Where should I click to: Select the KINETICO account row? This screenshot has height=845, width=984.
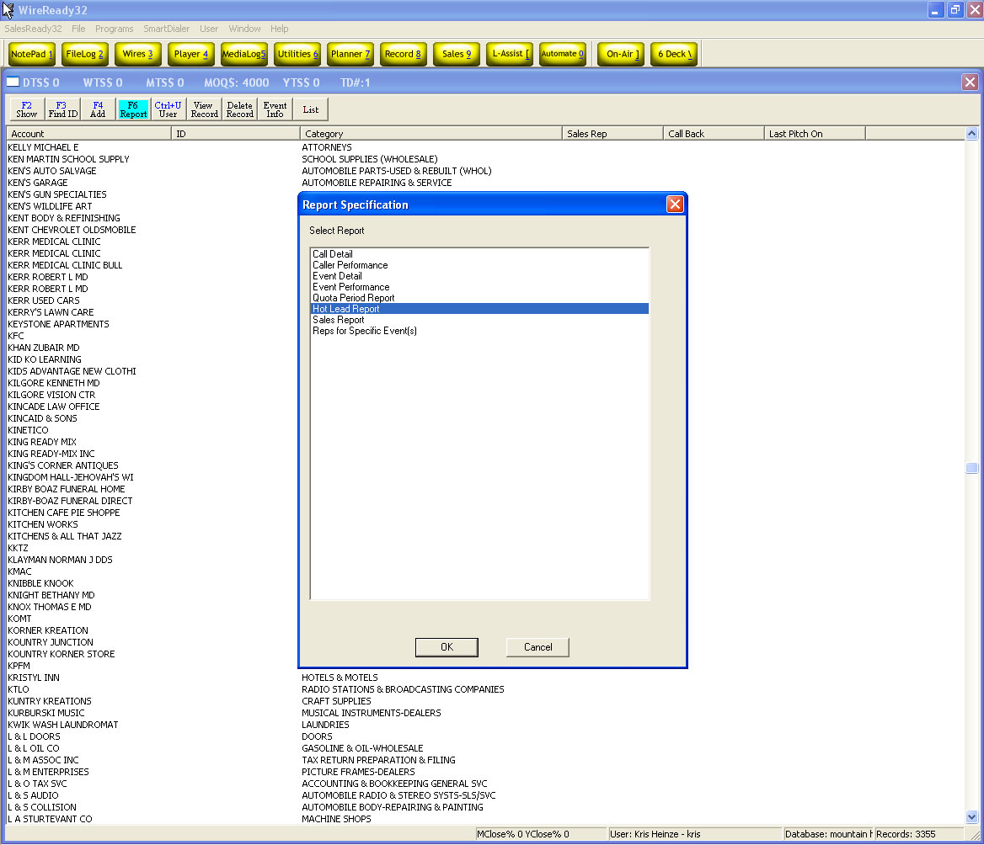(x=29, y=430)
